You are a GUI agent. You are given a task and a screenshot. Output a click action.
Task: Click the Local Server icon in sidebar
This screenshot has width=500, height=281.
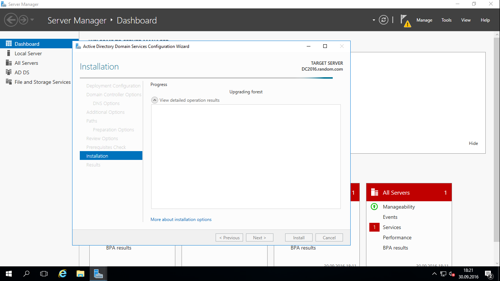(9, 53)
